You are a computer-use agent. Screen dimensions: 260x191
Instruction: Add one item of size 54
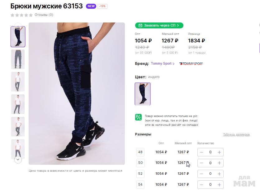pos(219,184)
